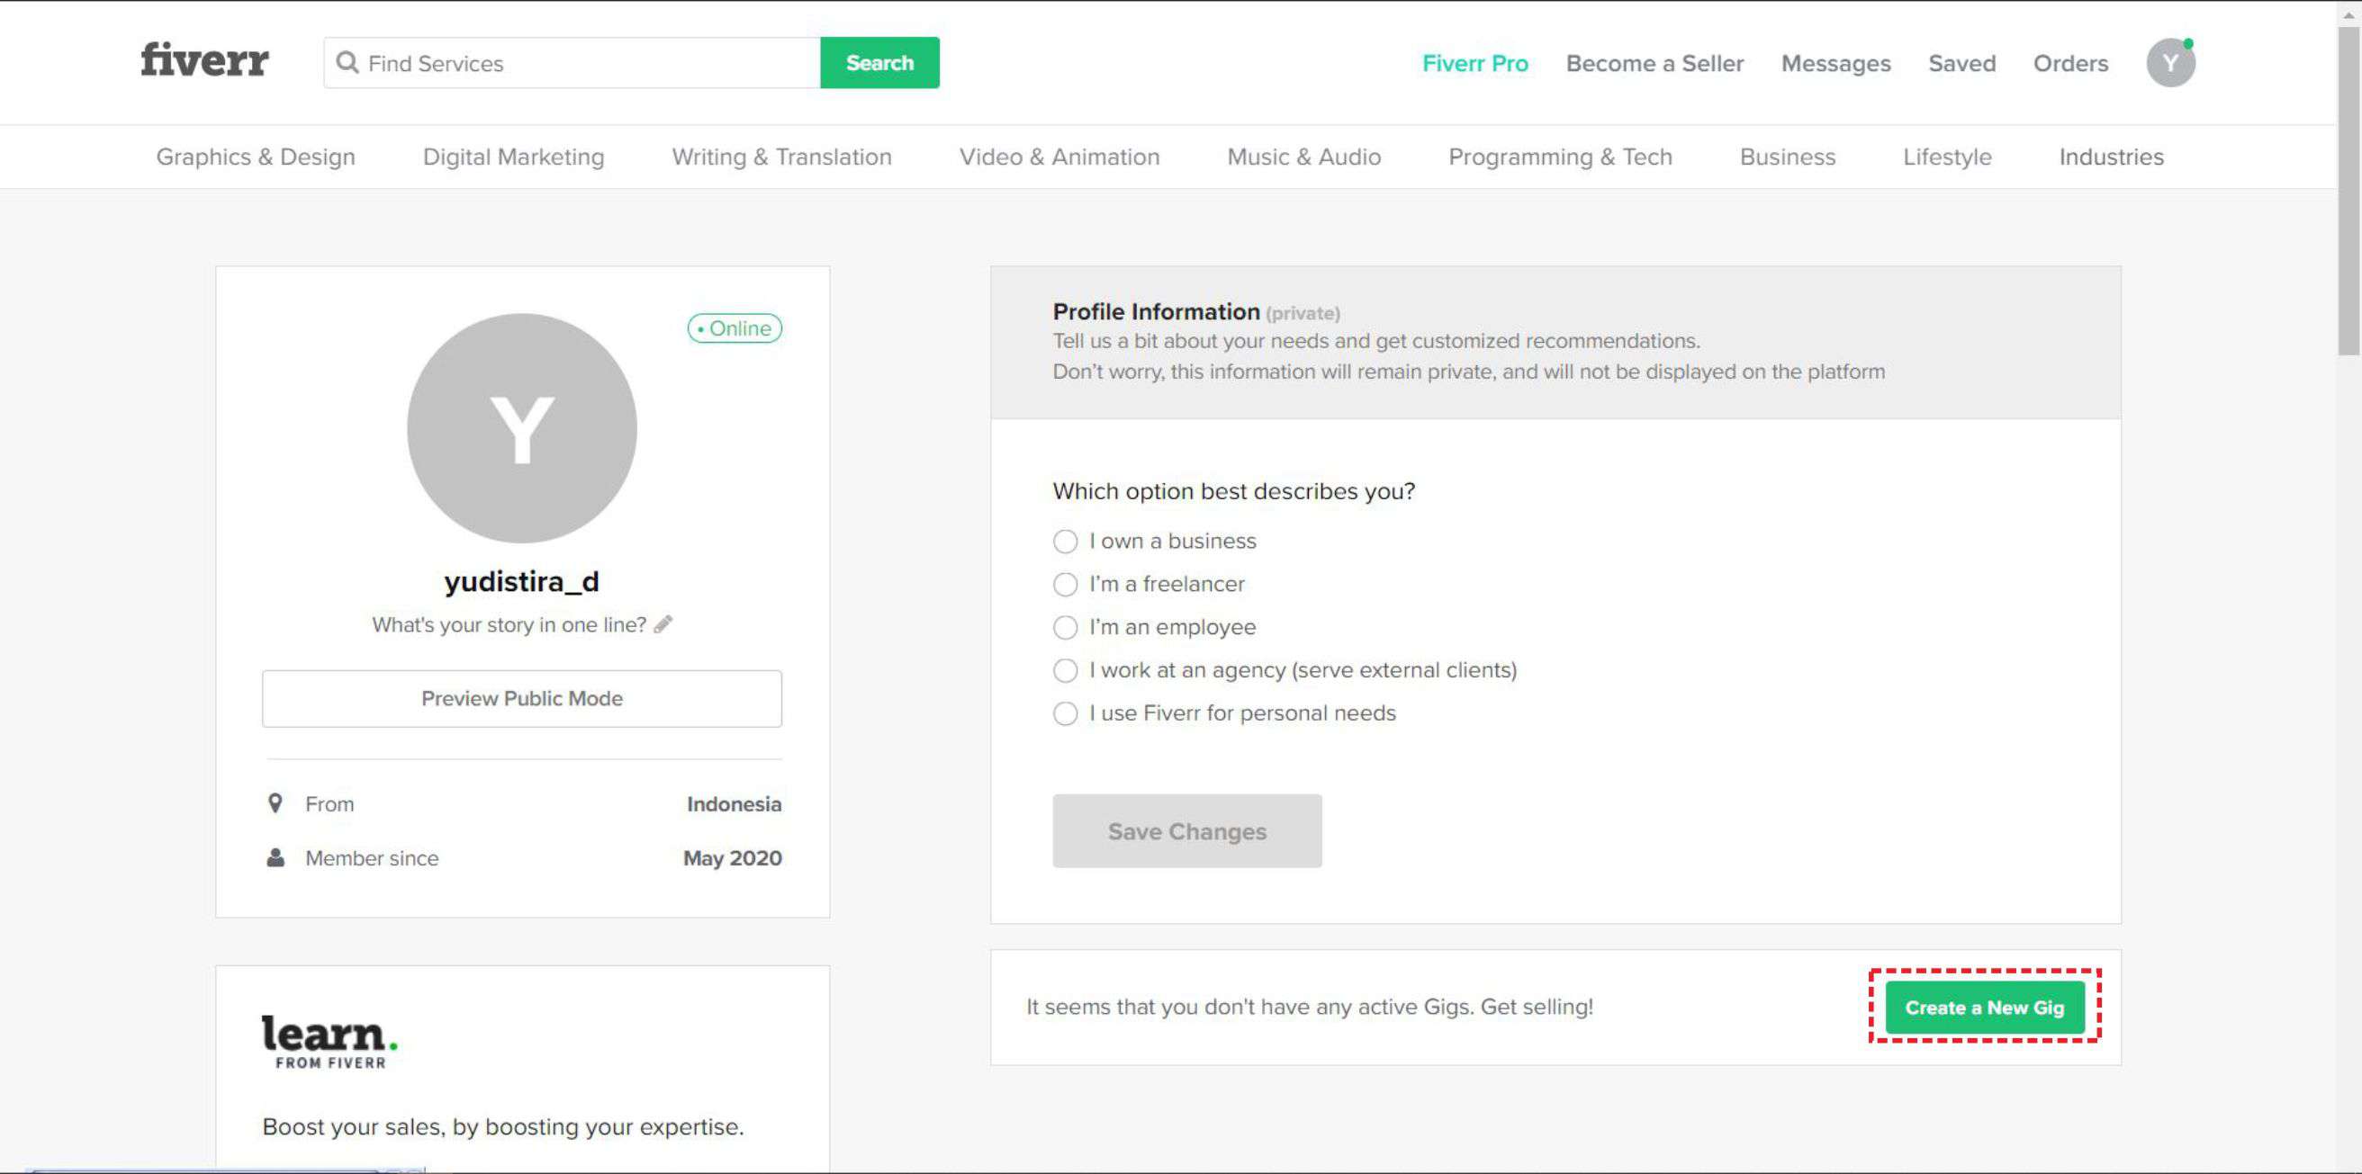Click the Create a New Gig button
The width and height of the screenshot is (2362, 1174).
(1984, 1008)
